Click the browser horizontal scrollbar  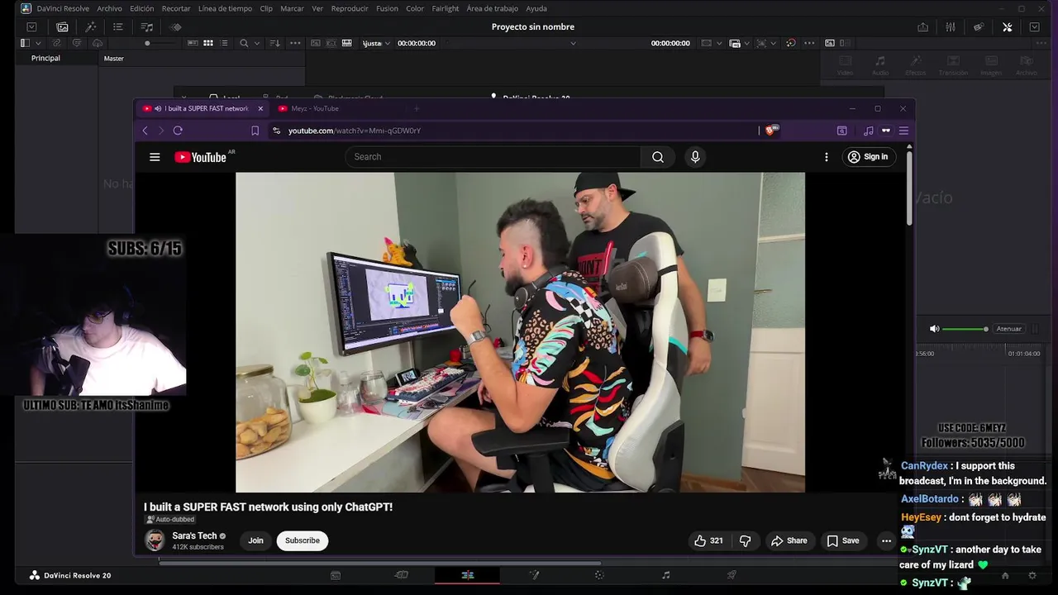380,563
